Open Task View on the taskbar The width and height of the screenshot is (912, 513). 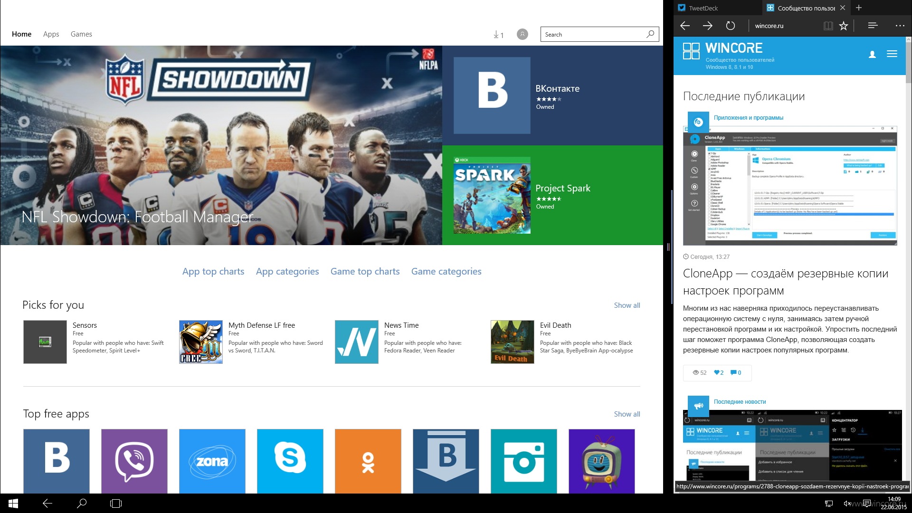coord(116,503)
